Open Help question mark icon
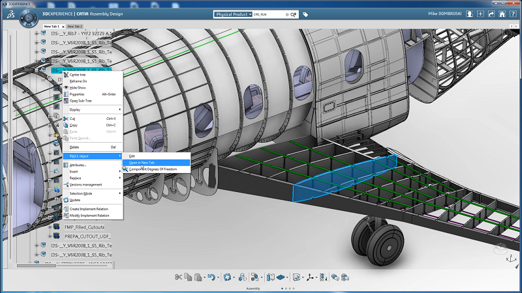522x293 pixels. 514,14
